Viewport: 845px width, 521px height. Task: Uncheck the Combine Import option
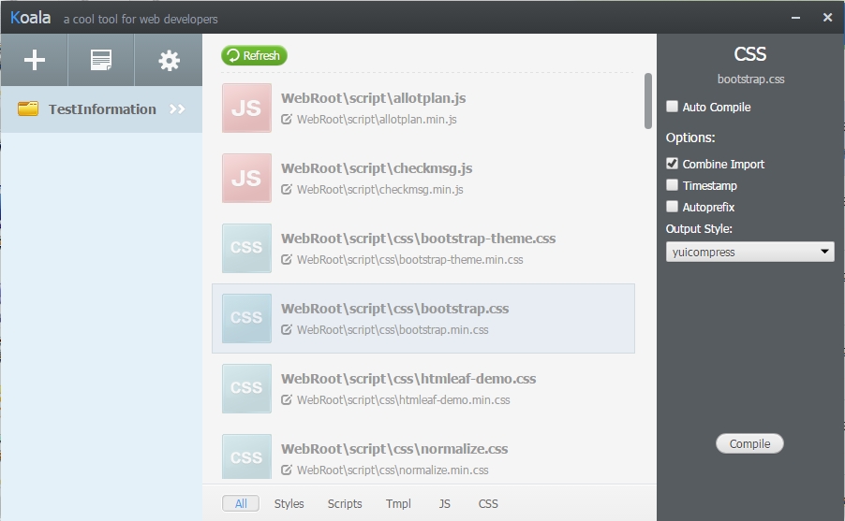(672, 164)
